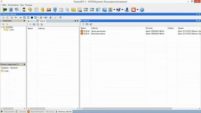Click the pointing hand icon in monitor toolbar
The width and height of the screenshot is (201, 113).
pos(20,18)
